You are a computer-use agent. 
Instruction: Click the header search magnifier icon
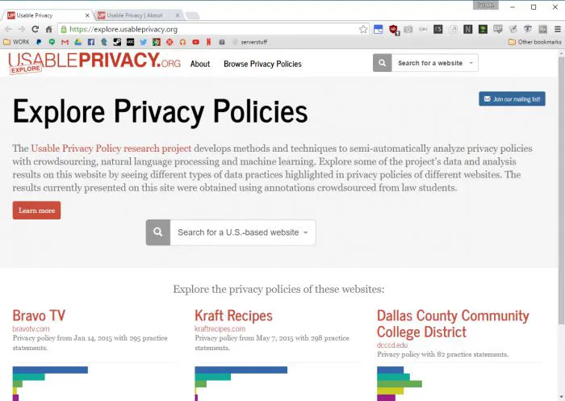tap(383, 63)
